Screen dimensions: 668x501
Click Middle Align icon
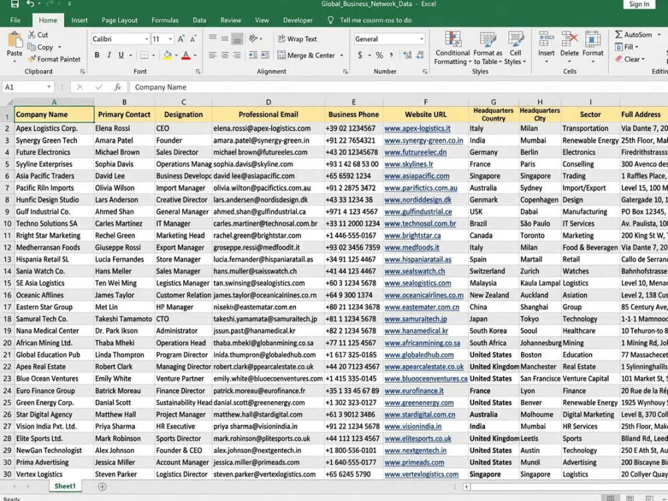[224, 38]
